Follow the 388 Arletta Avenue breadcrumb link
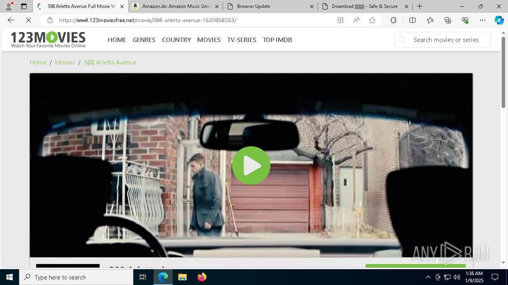 (x=110, y=62)
